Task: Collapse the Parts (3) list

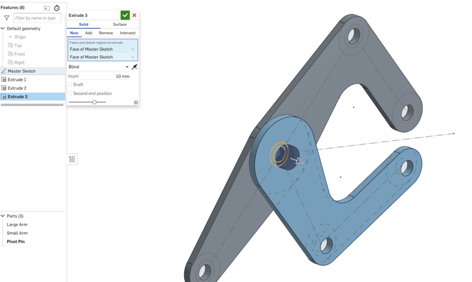Action: click(x=3, y=216)
